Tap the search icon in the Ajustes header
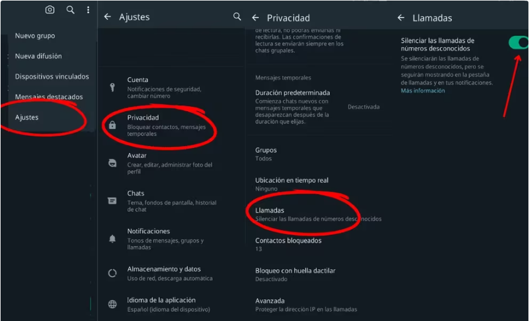This screenshot has width=529, height=321. (237, 17)
